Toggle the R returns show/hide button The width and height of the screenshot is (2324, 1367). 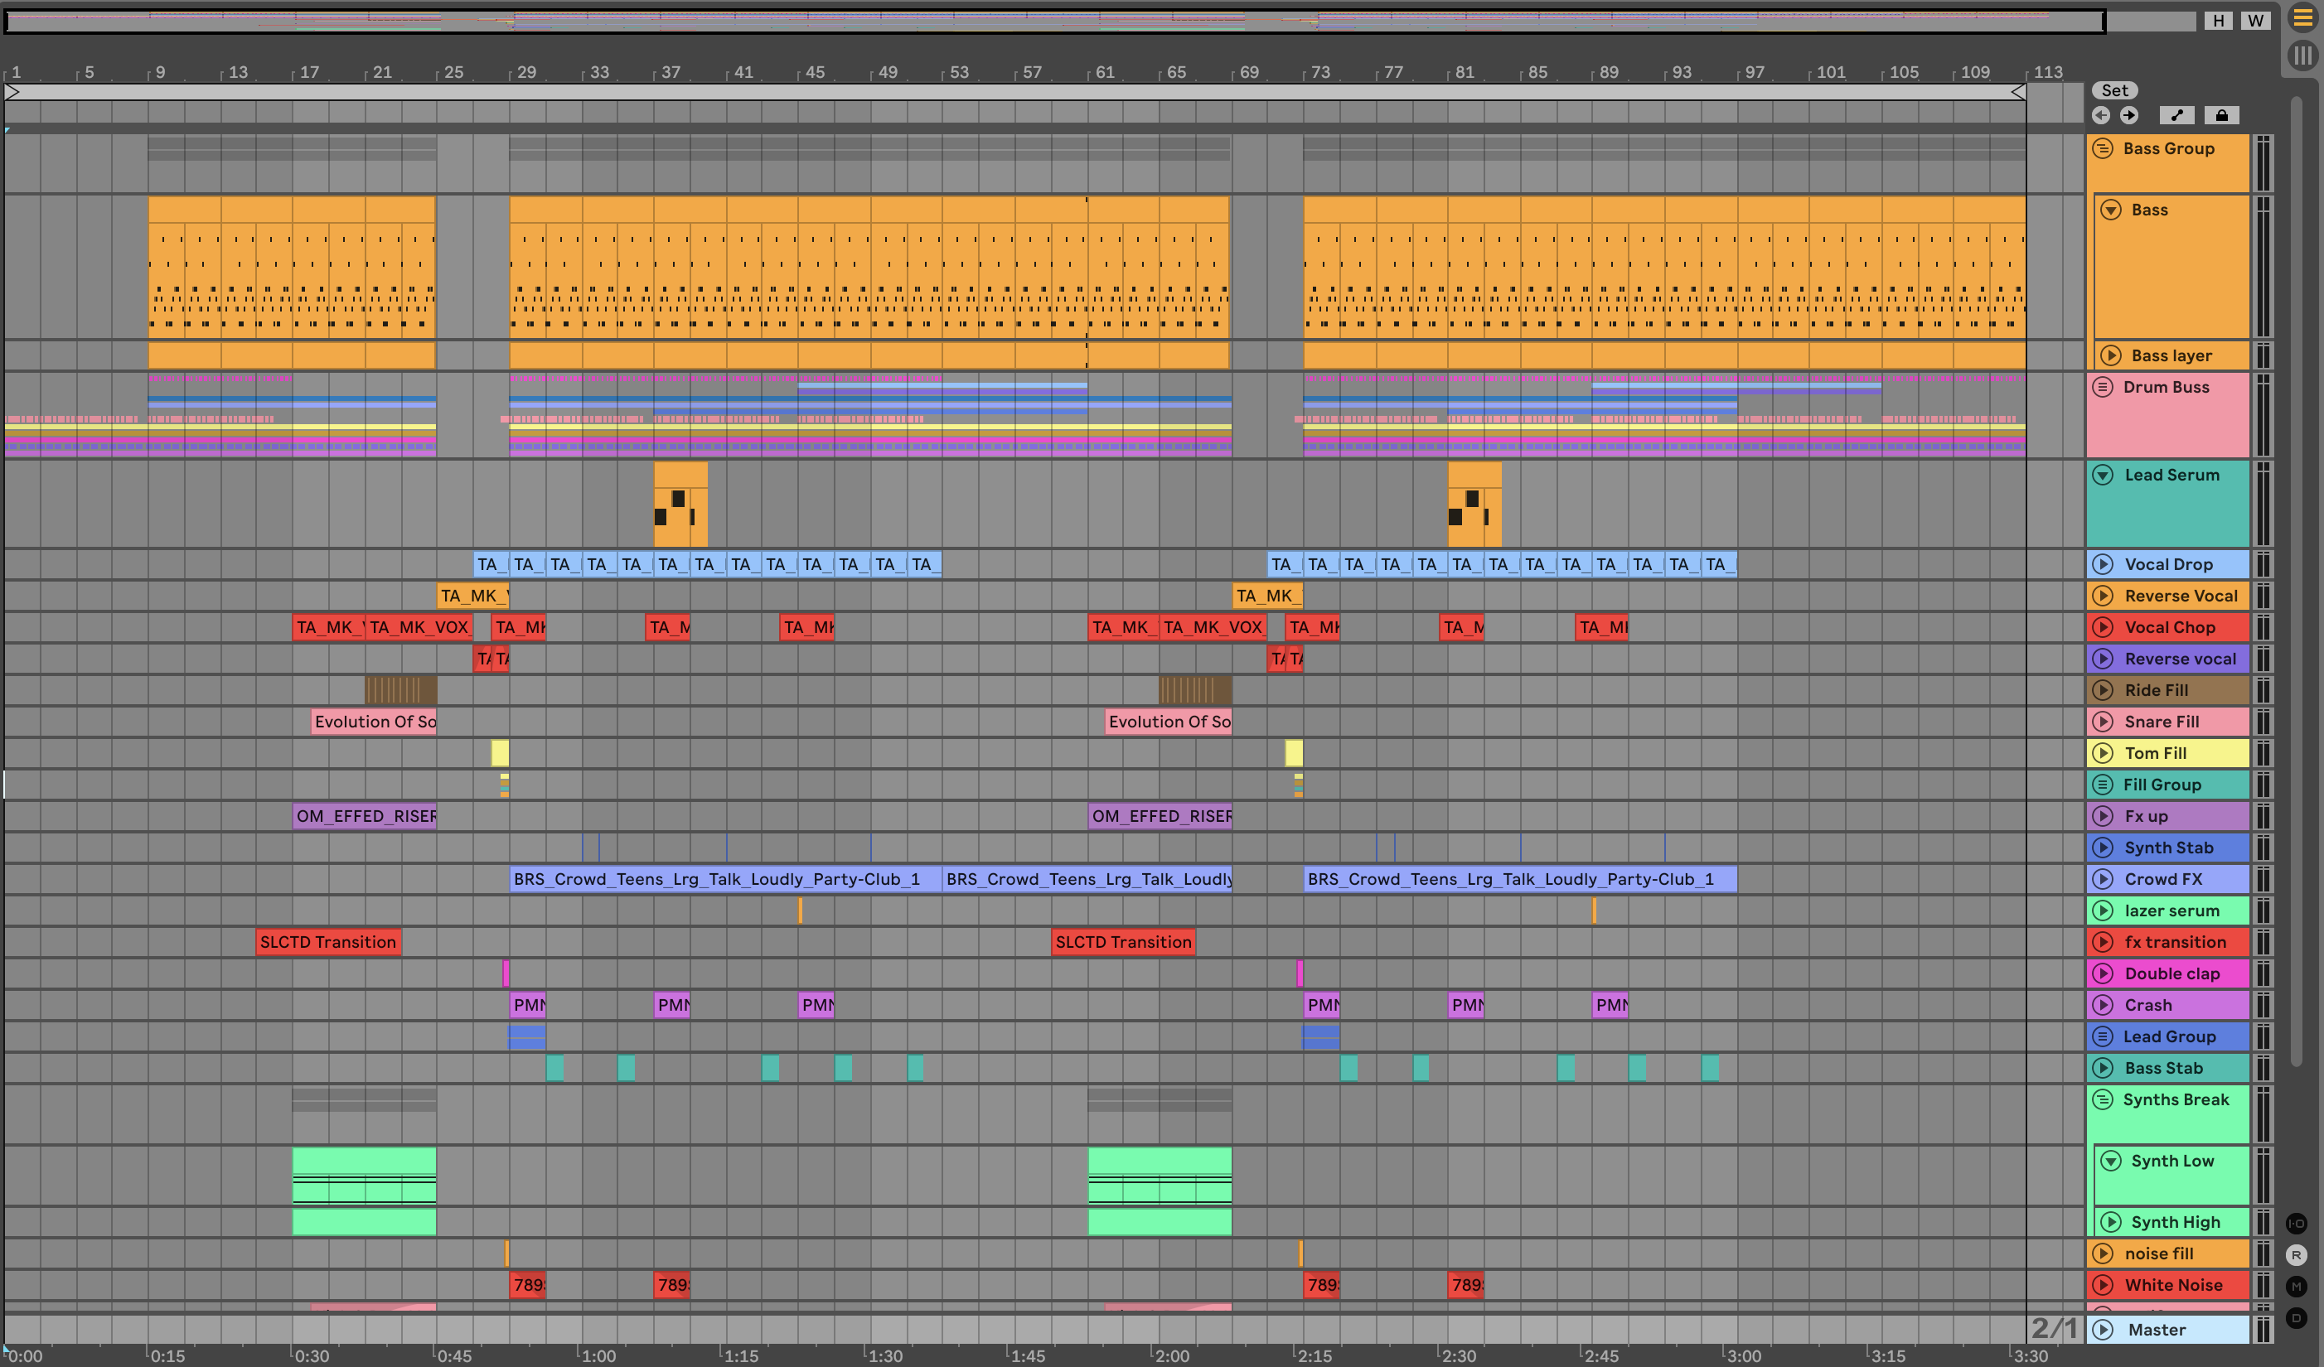pyautogui.click(x=2297, y=1254)
